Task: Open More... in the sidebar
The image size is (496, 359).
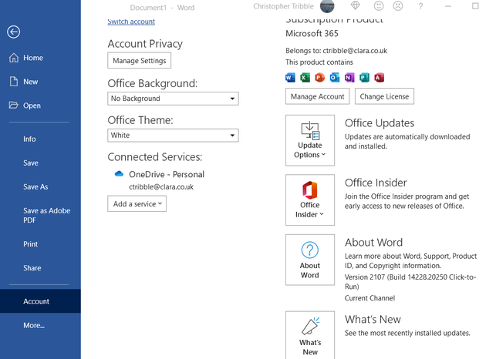Action: click(40, 325)
